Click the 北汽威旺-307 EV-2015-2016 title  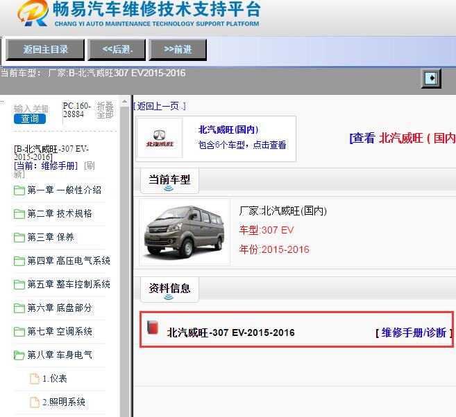pos(231,332)
